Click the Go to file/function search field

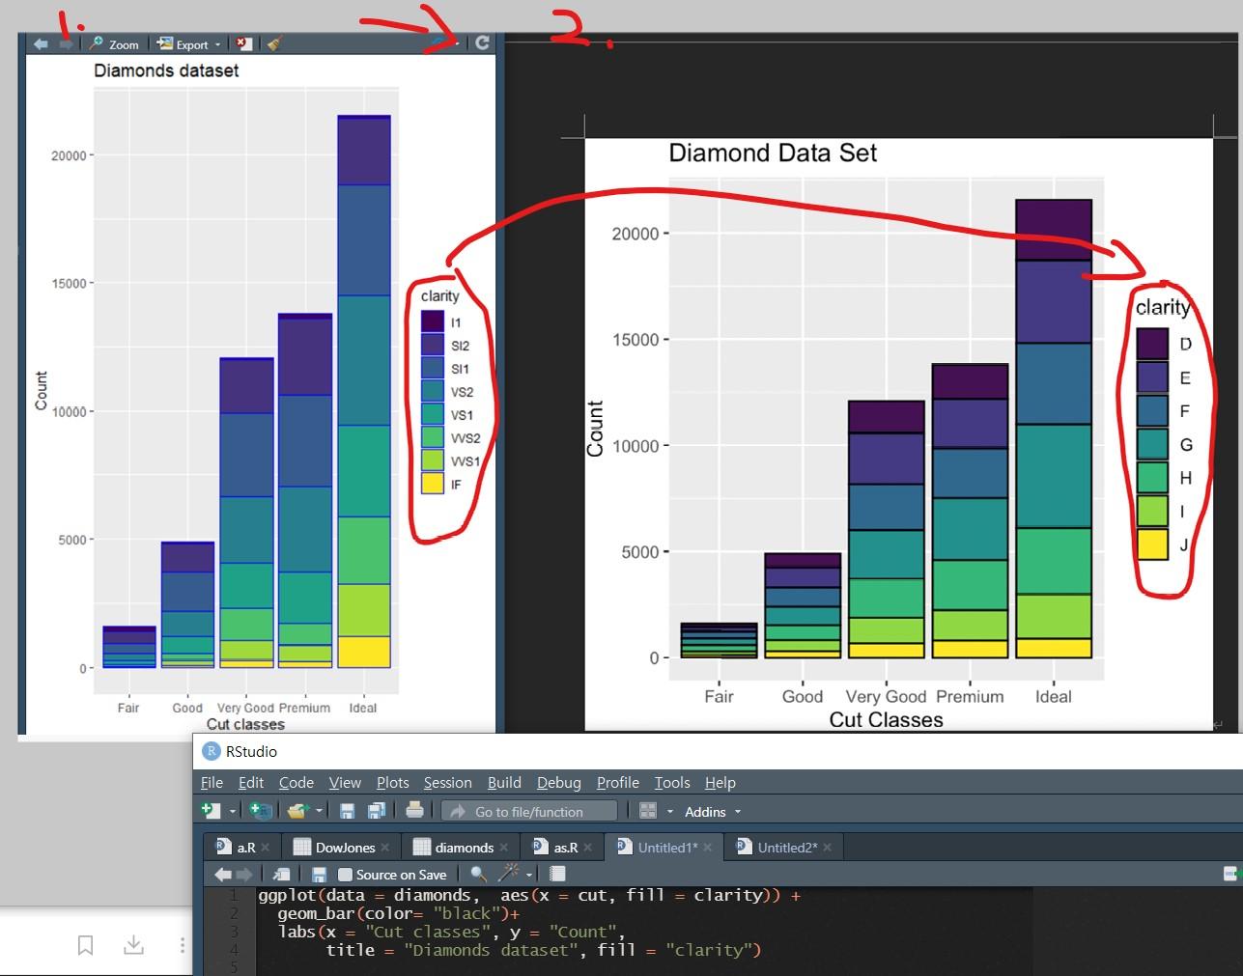pos(529,811)
